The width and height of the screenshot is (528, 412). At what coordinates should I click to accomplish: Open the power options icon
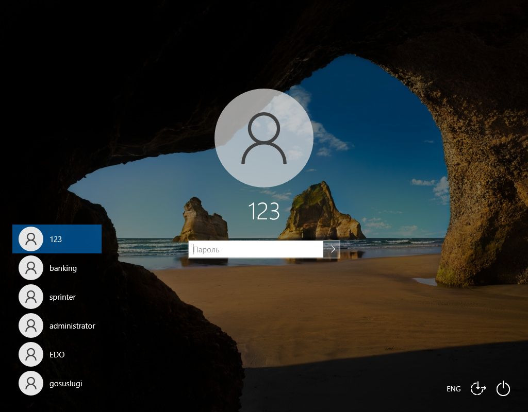click(x=503, y=389)
